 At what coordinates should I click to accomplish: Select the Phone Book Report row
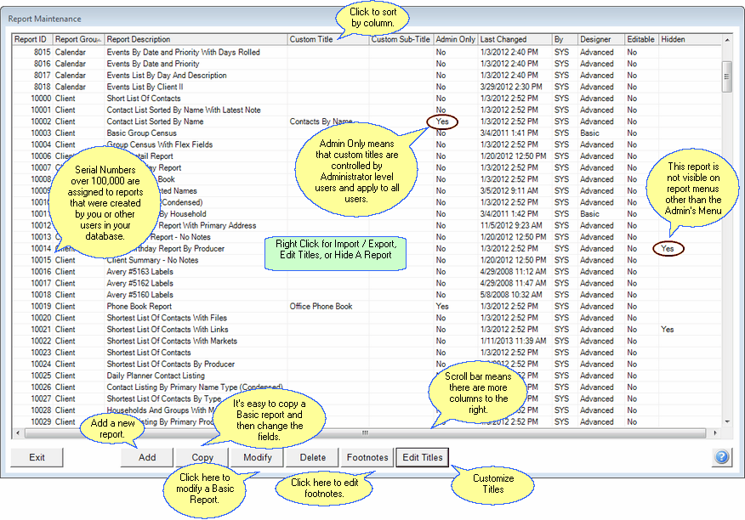[170, 307]
